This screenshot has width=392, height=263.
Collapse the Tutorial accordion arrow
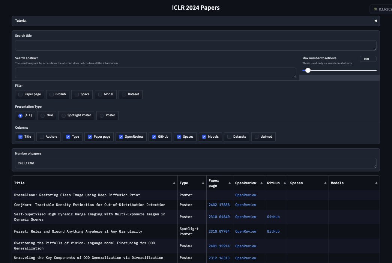coord(375,21)
